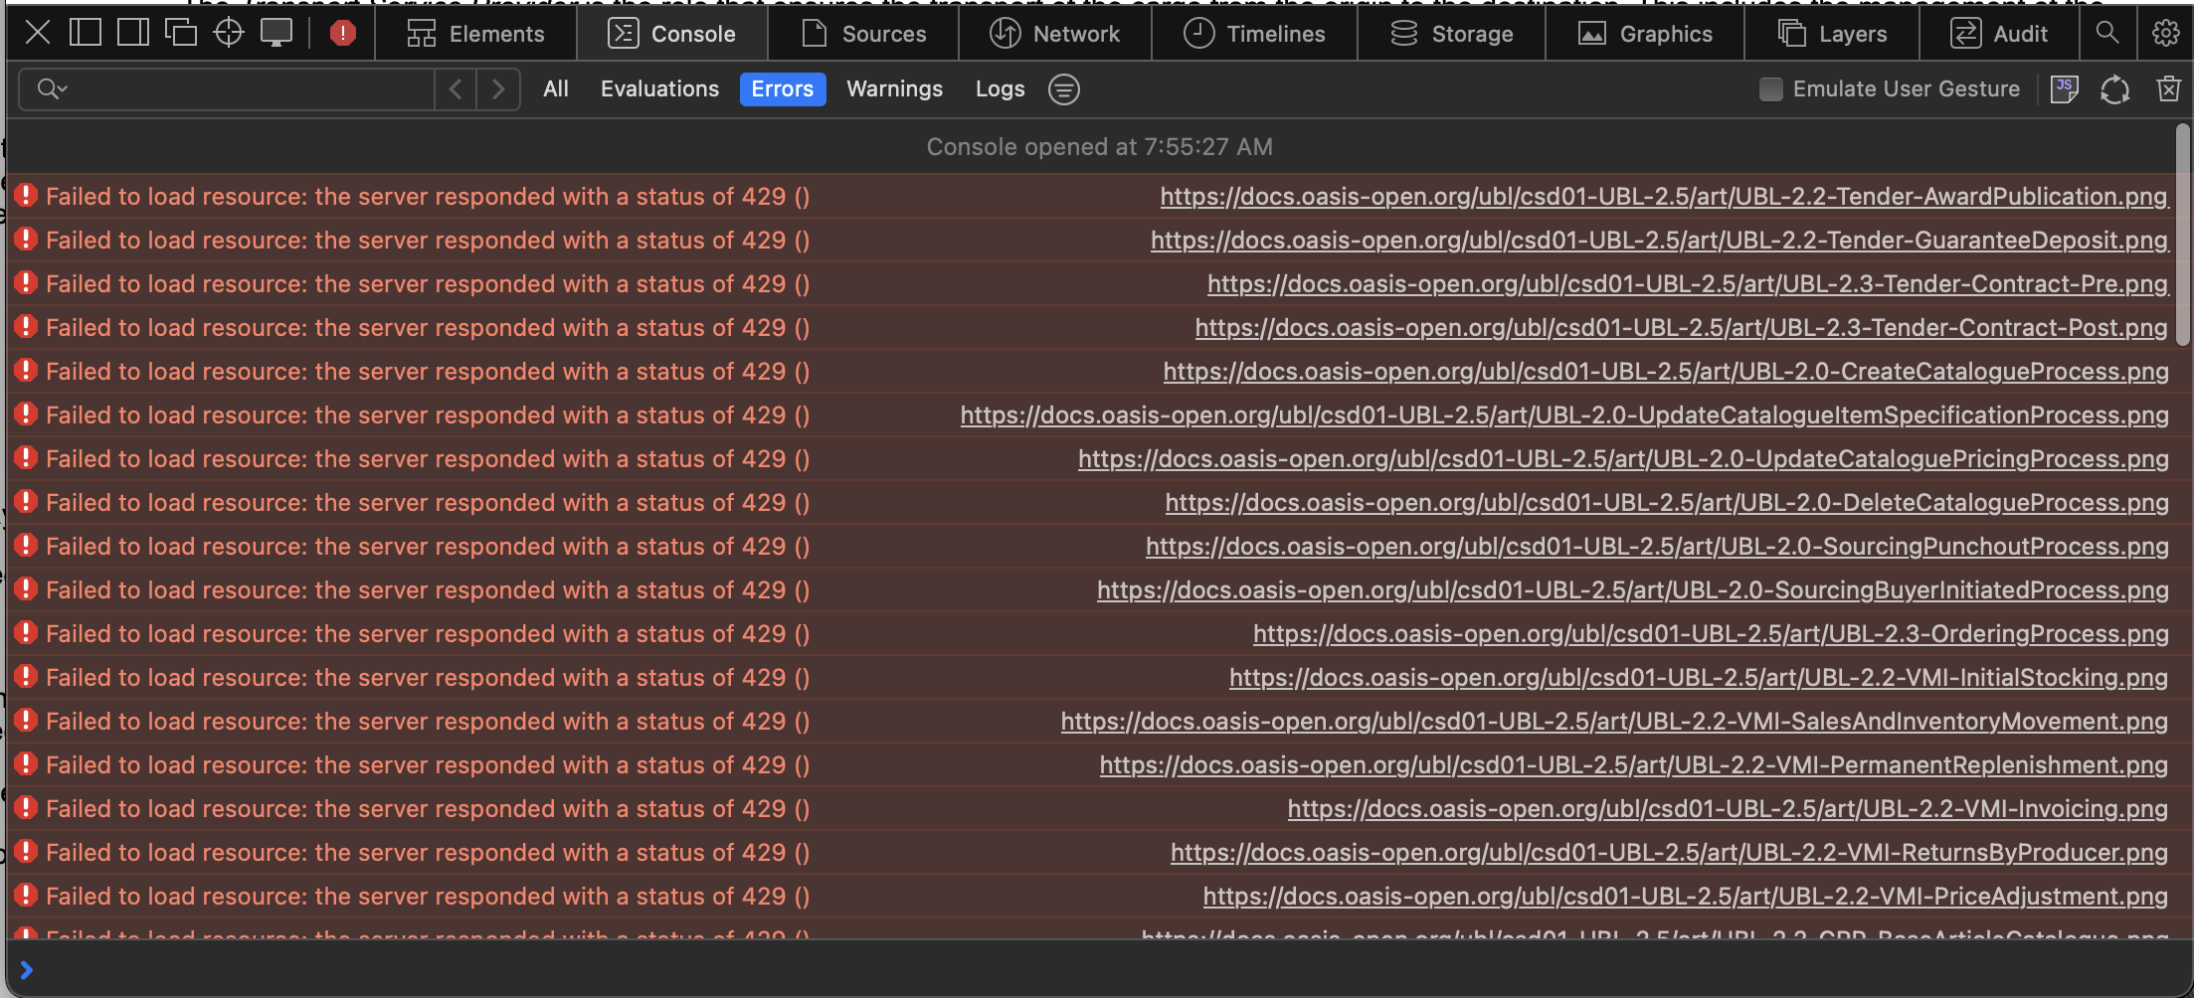Toggle preserve log circular-arrows icon
This screenshot has width=2194, height=998.
coord(2115,89)
